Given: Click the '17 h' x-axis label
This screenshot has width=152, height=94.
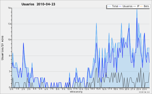Looking at the screenshot, I should click(110, 89).
